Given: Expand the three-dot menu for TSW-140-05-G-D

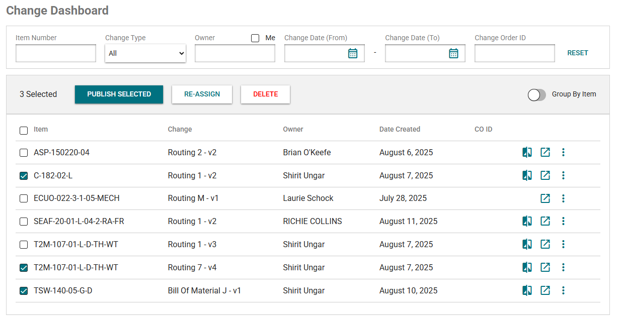Looking at the screenshot, I should click(x=563, y=290).
